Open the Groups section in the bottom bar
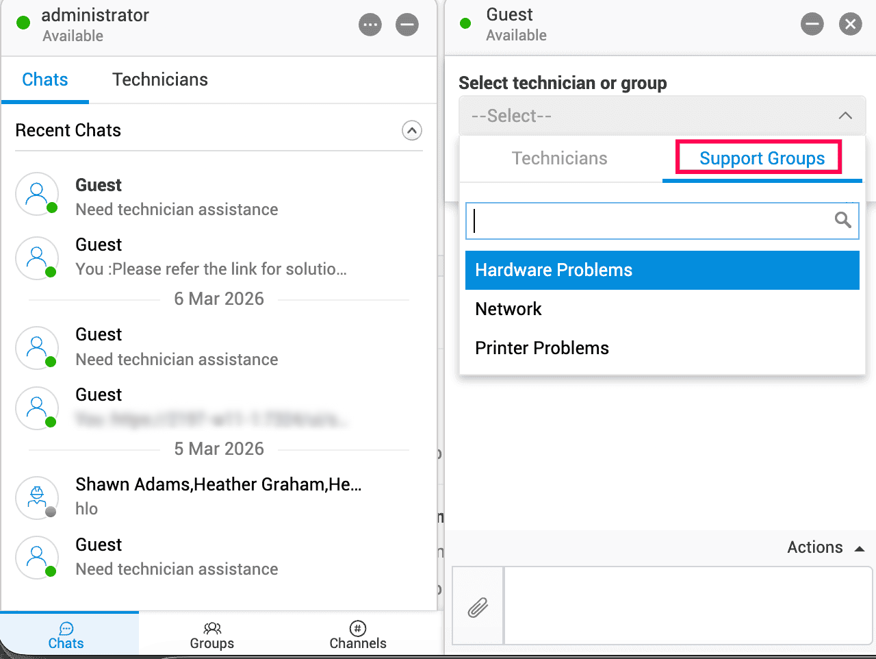 click(212, 635)
